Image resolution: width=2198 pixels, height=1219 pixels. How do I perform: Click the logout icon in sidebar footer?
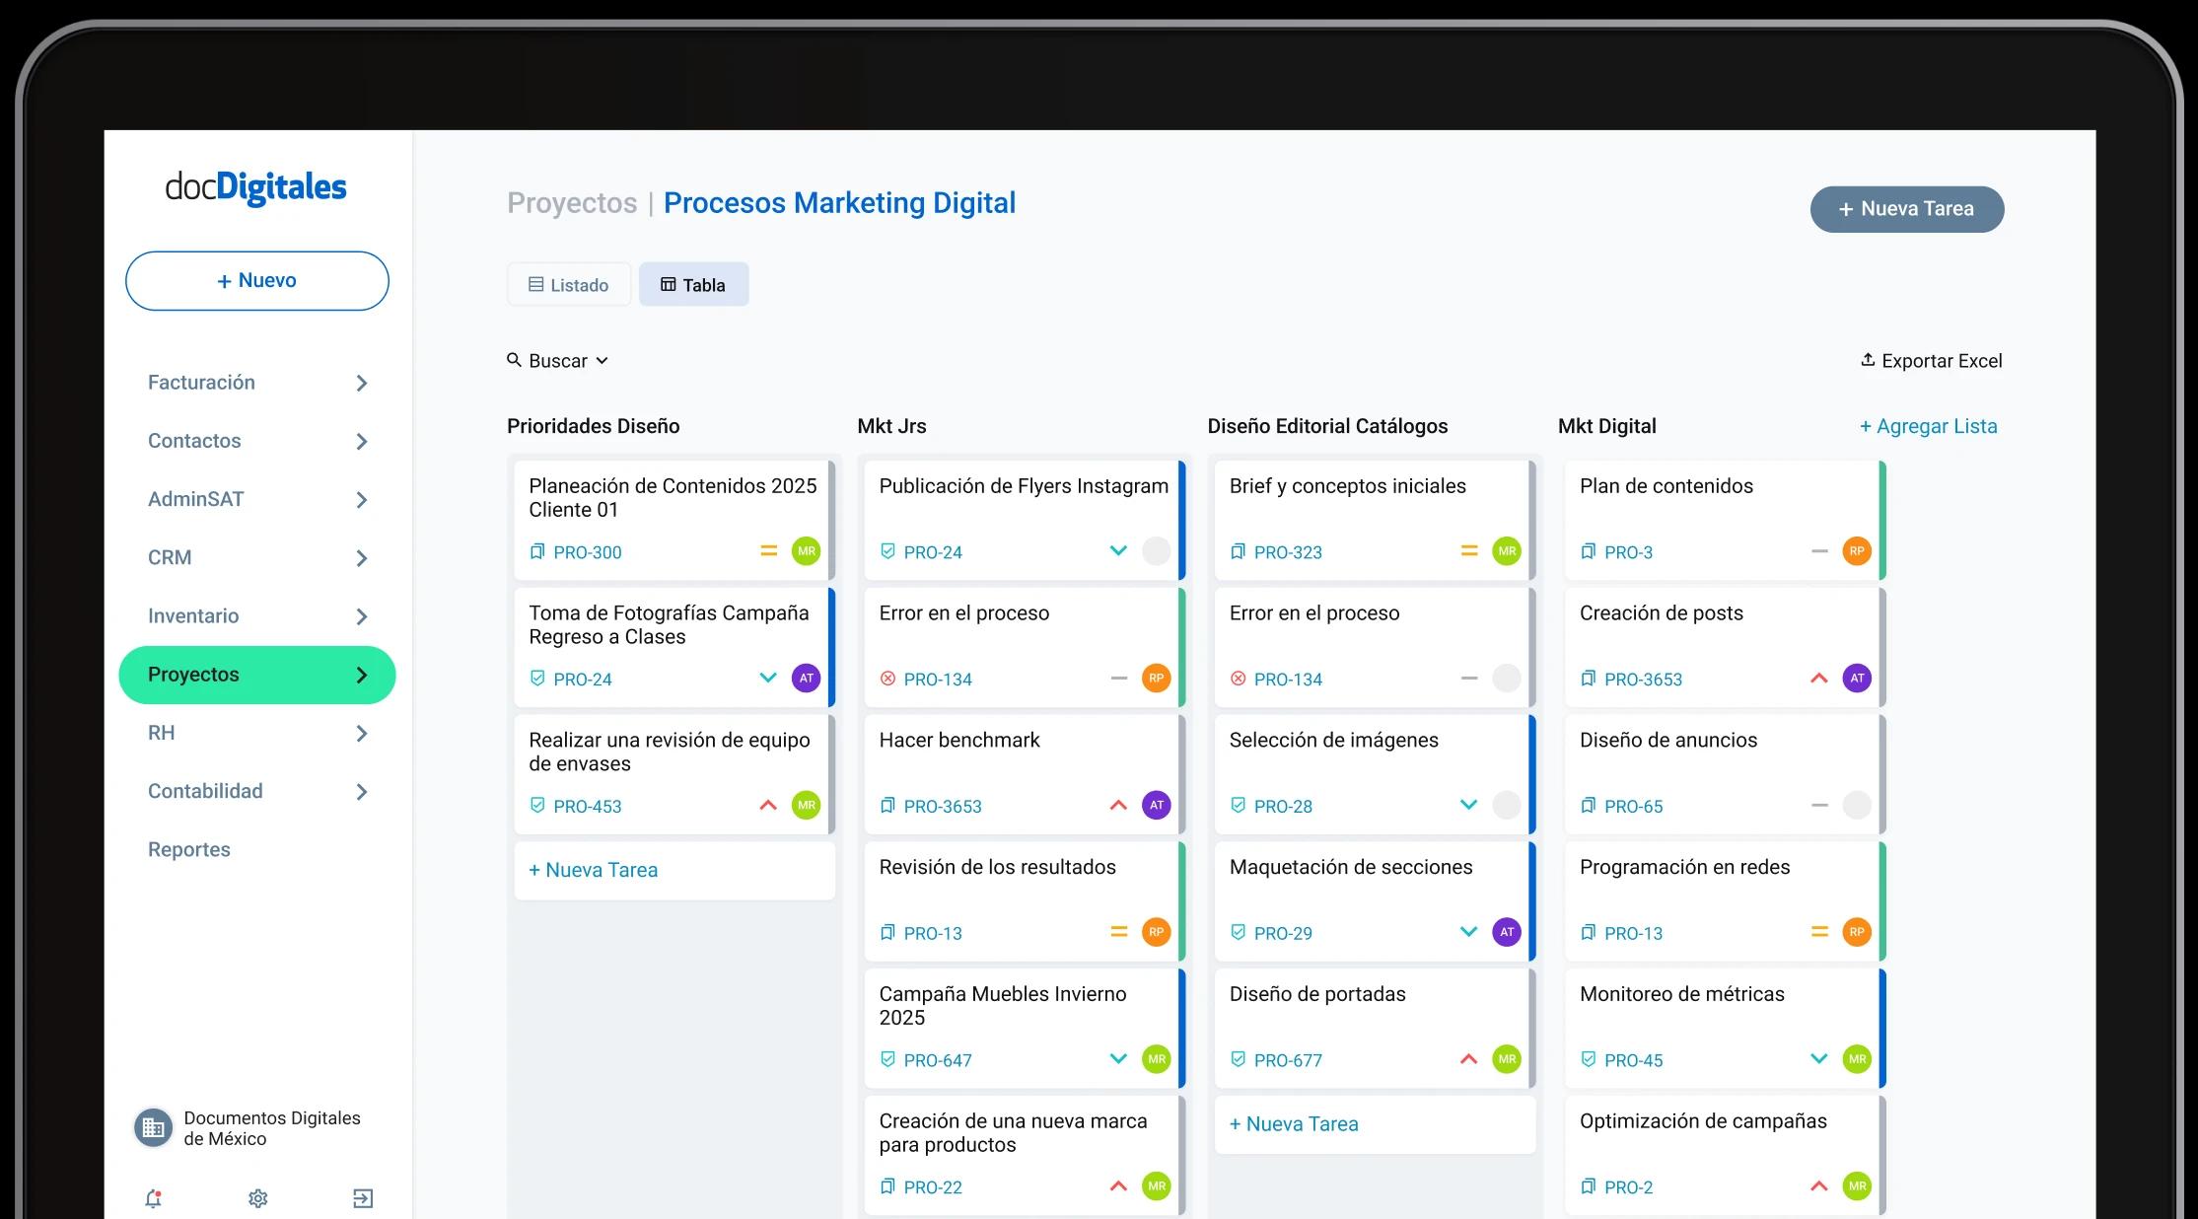point(363,1198)
